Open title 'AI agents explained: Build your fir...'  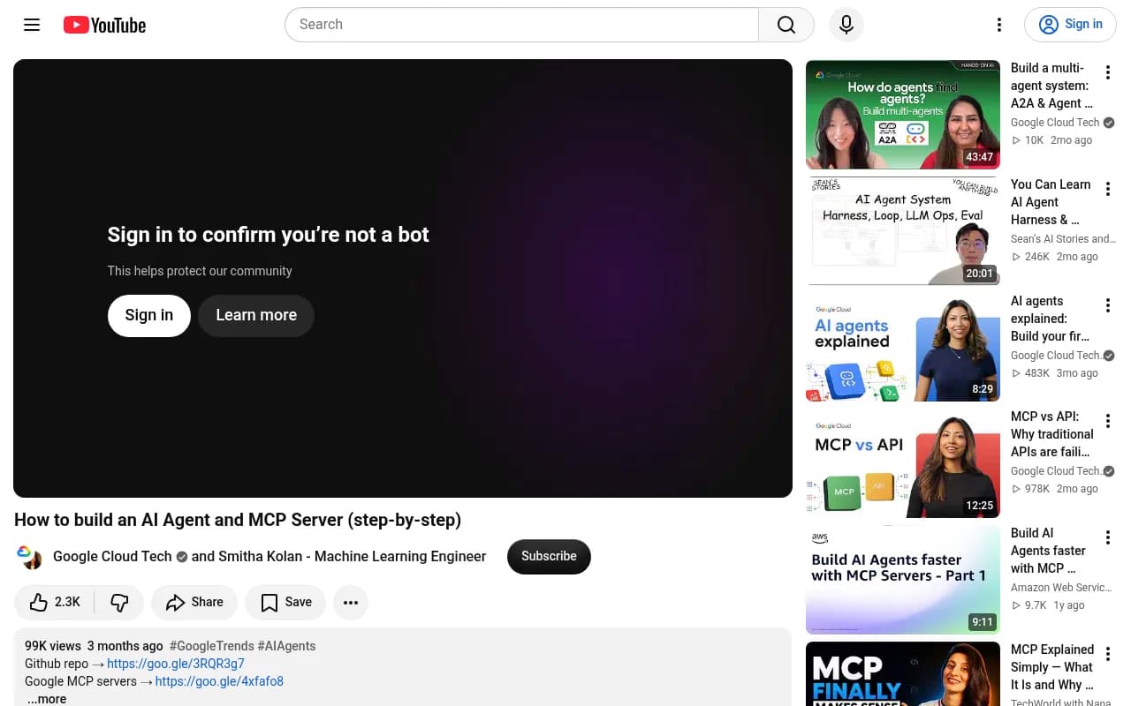1051,319
